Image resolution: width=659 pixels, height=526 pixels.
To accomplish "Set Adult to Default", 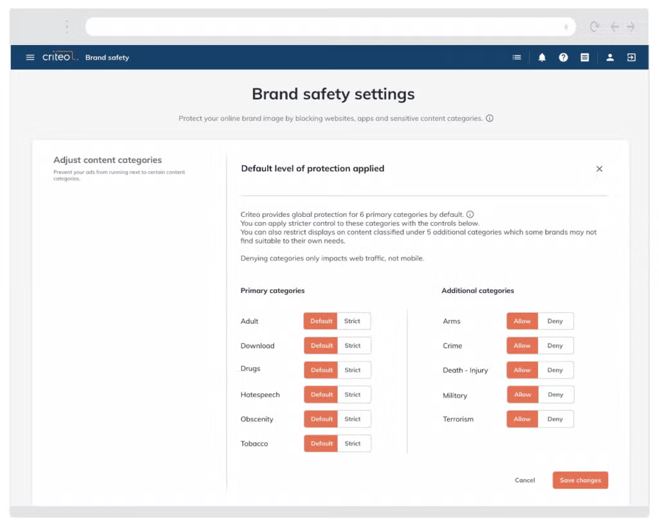I will click(320, 321).
